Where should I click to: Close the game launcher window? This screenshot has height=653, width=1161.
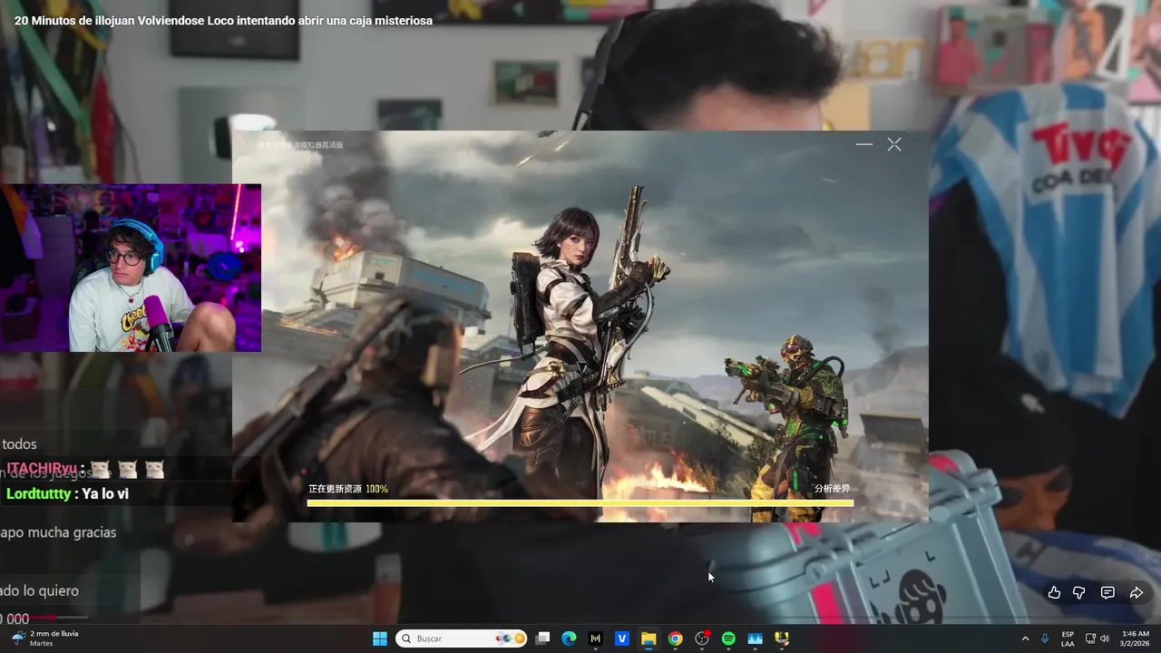(x=894, y=144)
